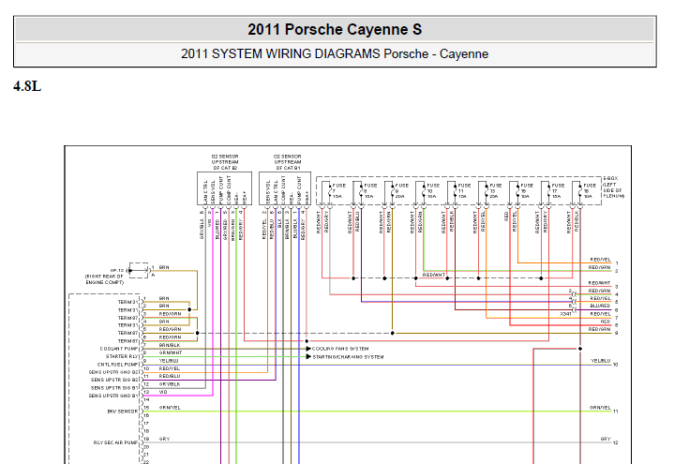Click the 'FUSE 9 20A' label

pyautogui.click(x=401, y=191)
